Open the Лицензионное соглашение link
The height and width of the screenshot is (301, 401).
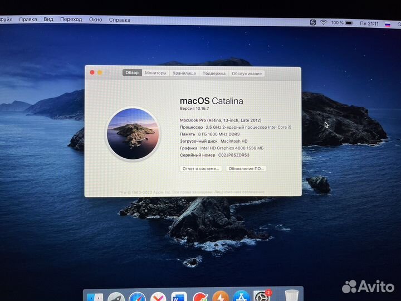[239, 192]
